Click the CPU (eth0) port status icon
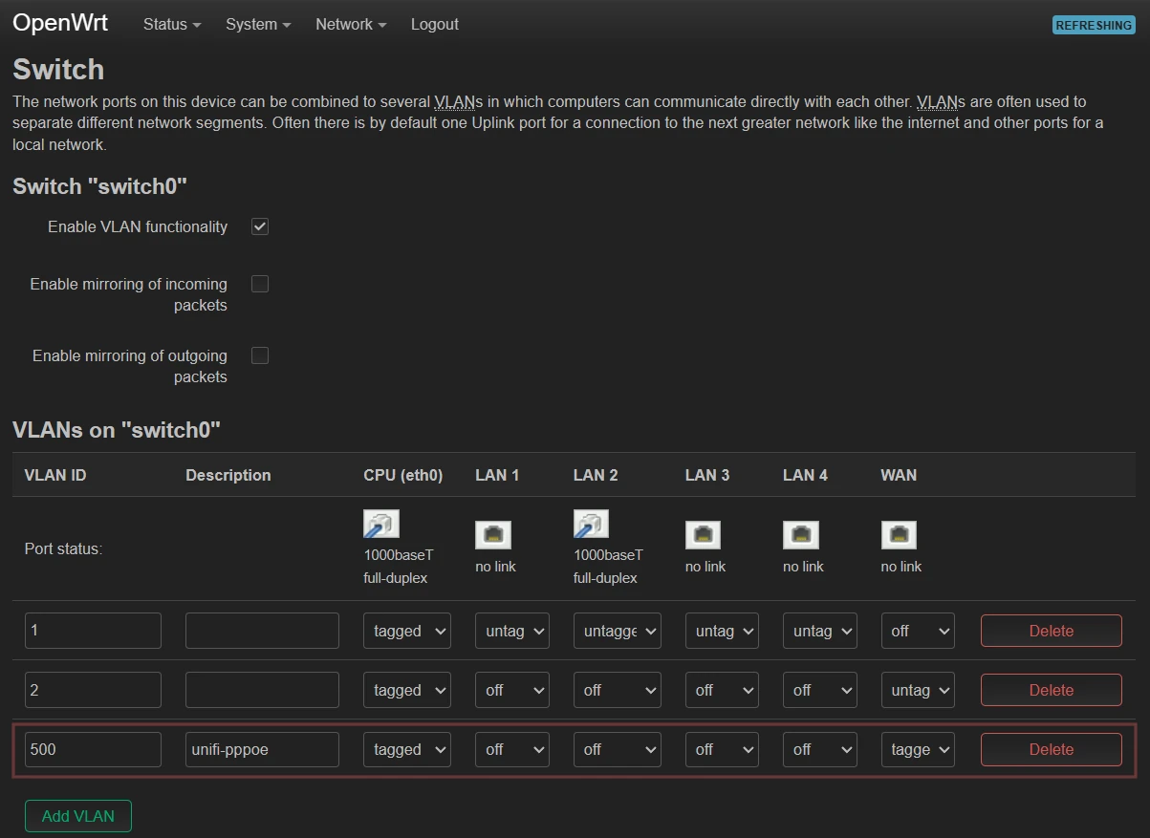Screen dimensions: 1150x838 pyautogui.click(x=381, y=525)
